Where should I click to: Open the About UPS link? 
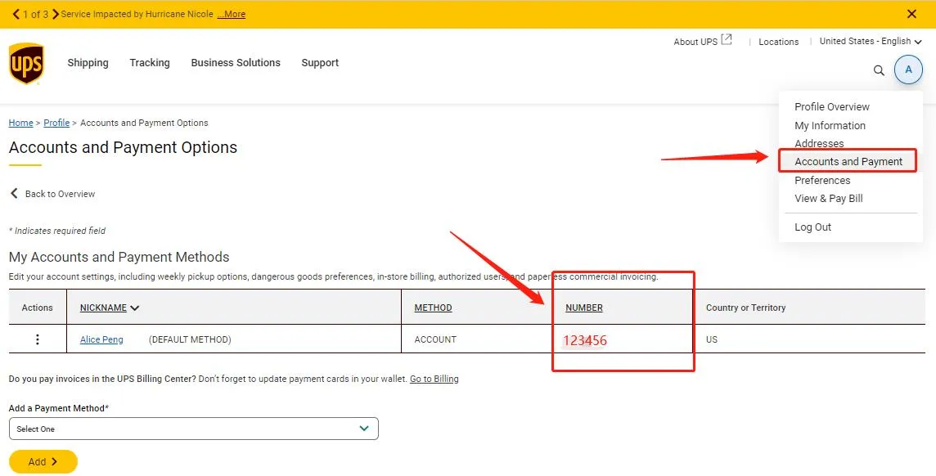[x=695, y=42]
